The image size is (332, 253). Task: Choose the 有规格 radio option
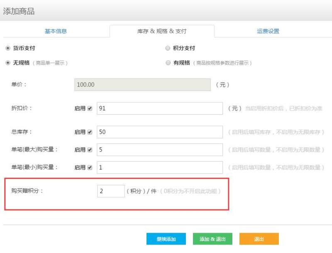tap(168, 63)
